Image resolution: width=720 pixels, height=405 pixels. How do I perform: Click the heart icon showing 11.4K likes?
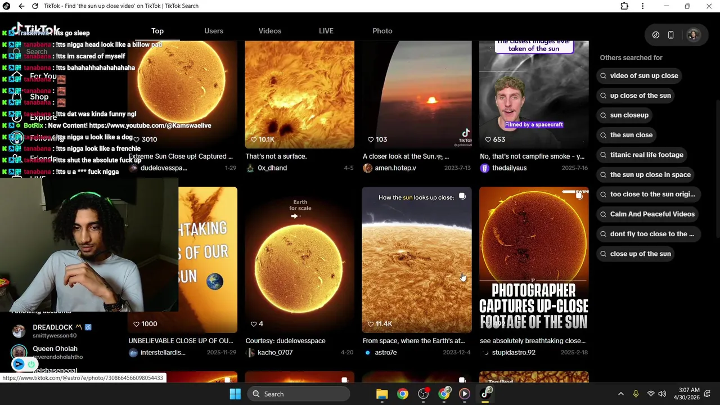pyautogui.click(x=371, y=324)
